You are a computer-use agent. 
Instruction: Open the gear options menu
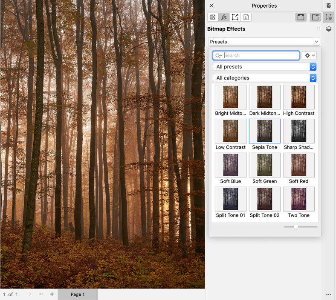point(309,55)
